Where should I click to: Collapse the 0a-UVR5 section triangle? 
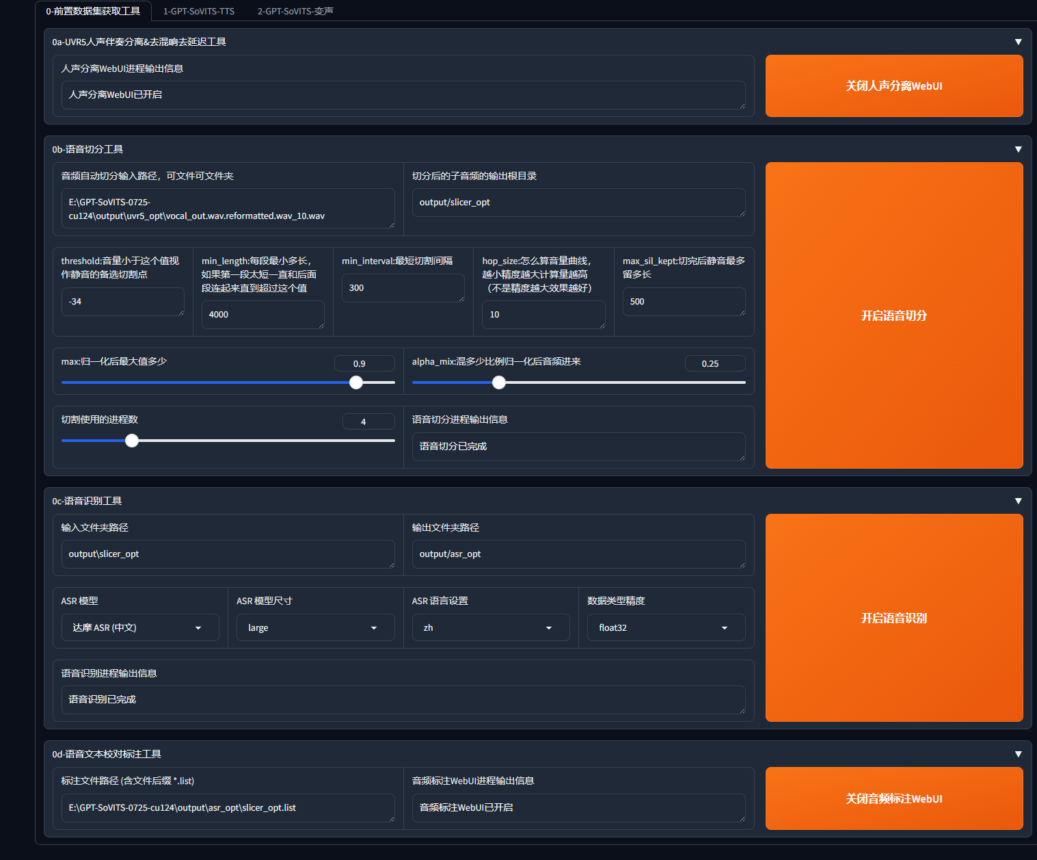(x=1018, y=42)
